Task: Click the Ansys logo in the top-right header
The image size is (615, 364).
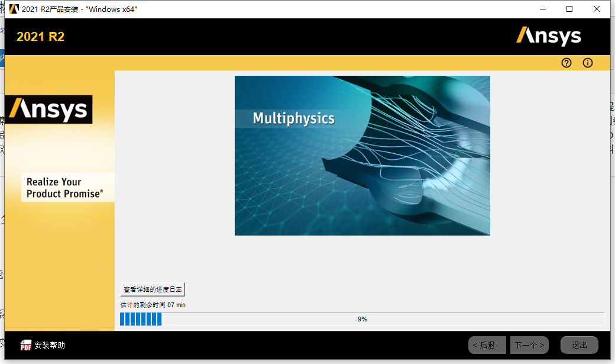Action: coord(549,36)
